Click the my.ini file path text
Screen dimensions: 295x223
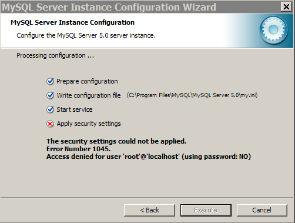192,95
